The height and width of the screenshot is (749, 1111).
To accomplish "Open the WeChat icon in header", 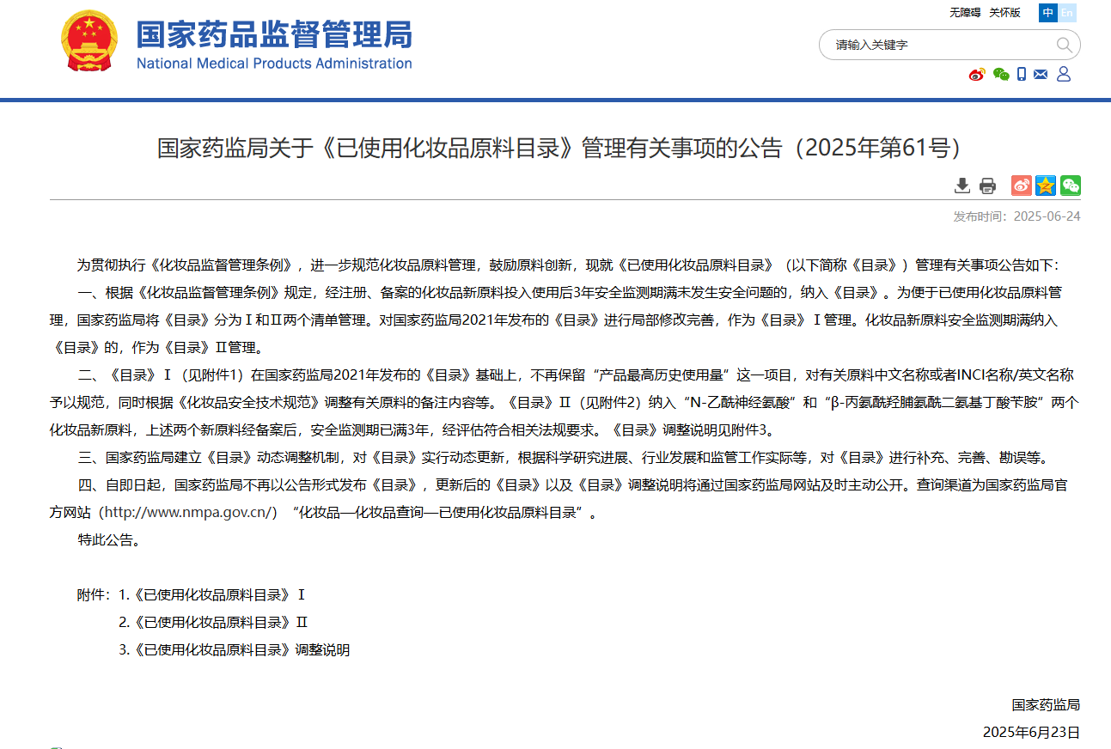I will [x=1001, y=75].
